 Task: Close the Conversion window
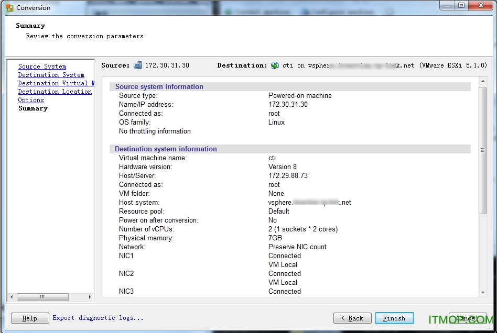[481, 5]
